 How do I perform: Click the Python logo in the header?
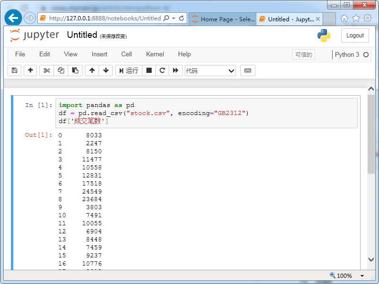(x=324, y=35)
